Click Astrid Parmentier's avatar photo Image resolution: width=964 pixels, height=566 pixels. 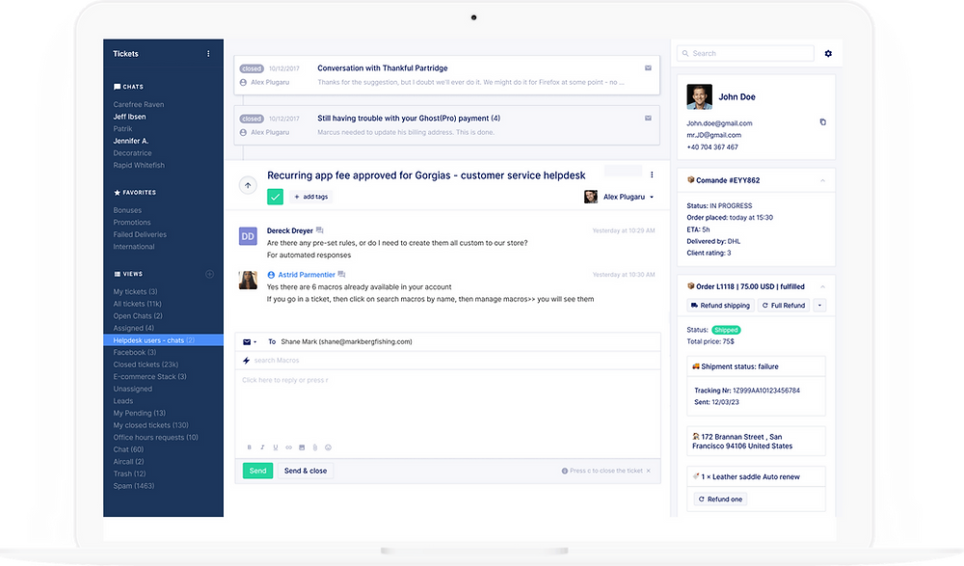(x=248, y=280)
